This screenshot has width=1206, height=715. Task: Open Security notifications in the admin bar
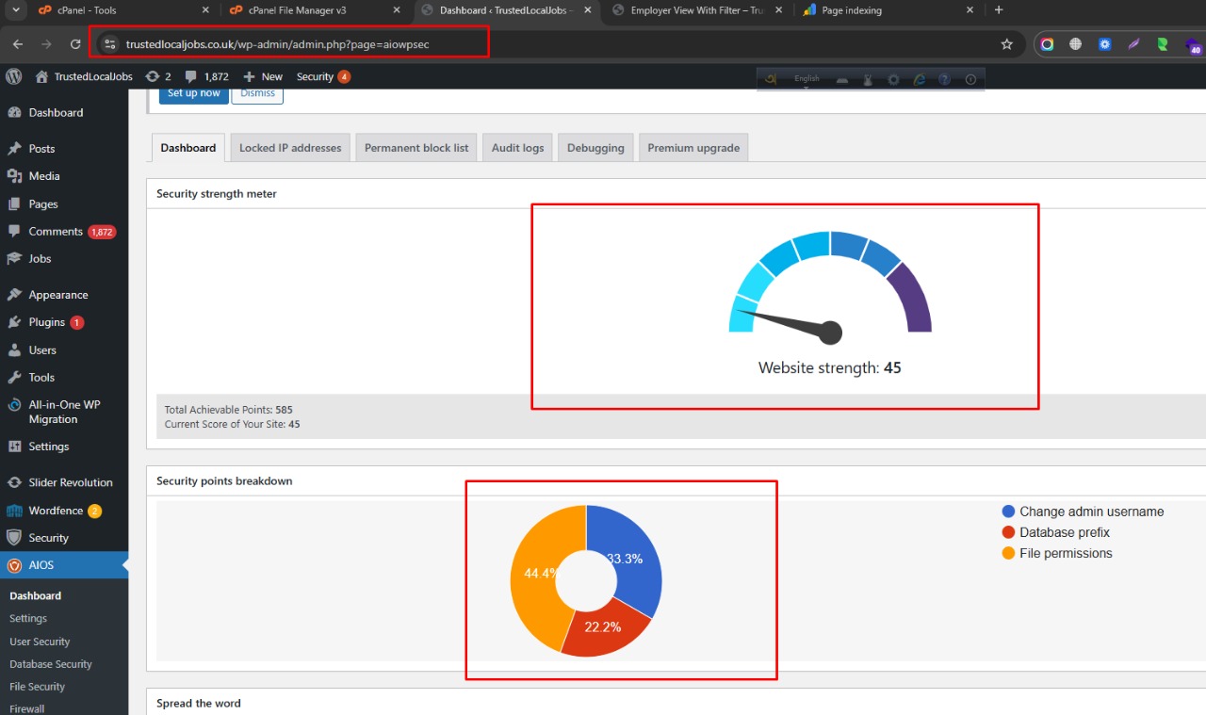tap(323, 76)
